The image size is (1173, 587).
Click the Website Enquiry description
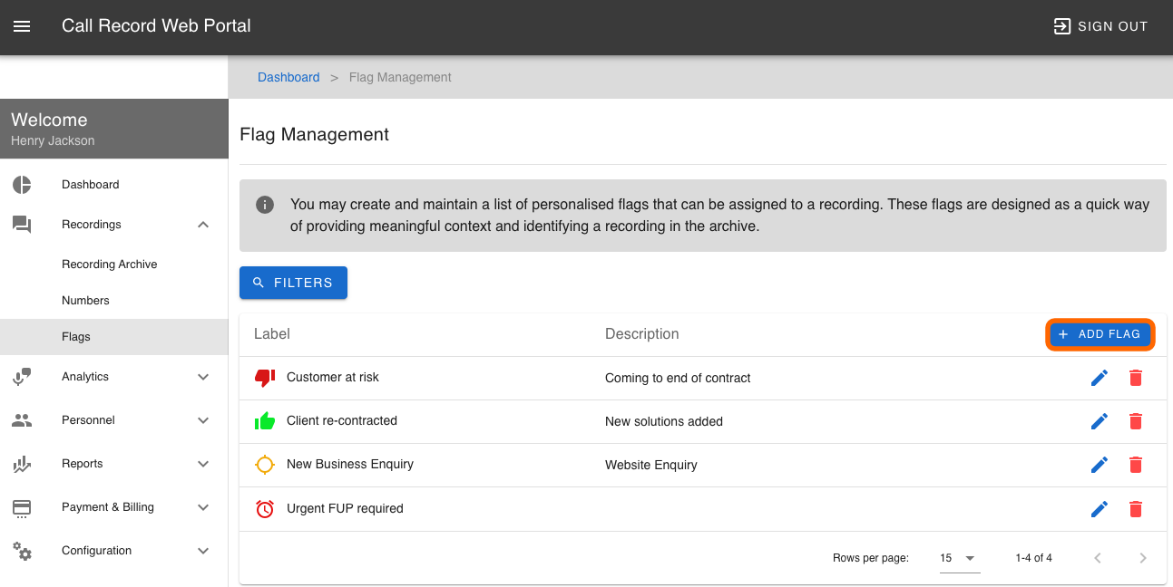pyautogui.click(x=651, y=465)
